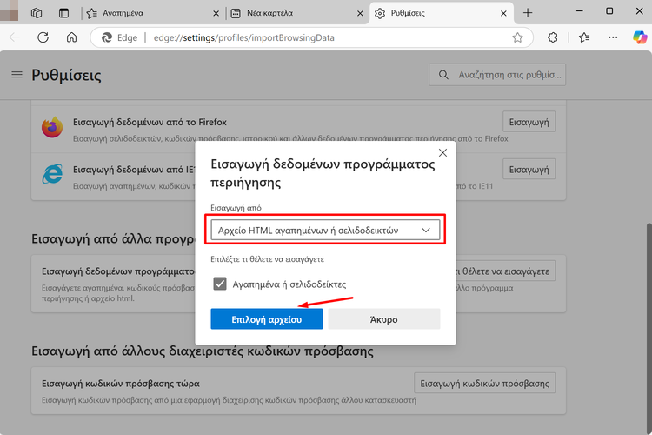Click the refresh page icon
Image resolution: width=652 pixels, height=435 pixels.
tap(43, 38)
